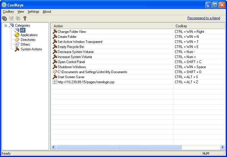Open the Coolkey menu
The image size is (227, 157).
(x=8, y=12)
